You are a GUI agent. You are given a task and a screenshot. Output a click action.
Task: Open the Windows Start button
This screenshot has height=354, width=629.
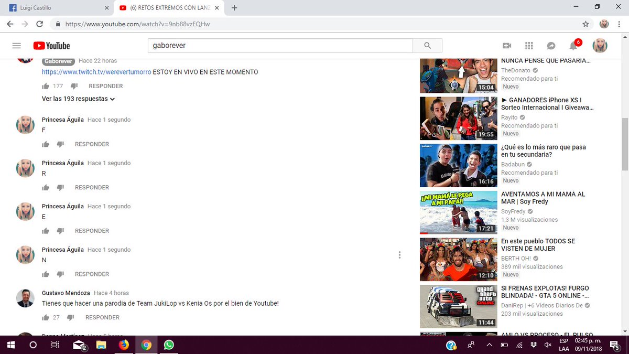[10, 345]
